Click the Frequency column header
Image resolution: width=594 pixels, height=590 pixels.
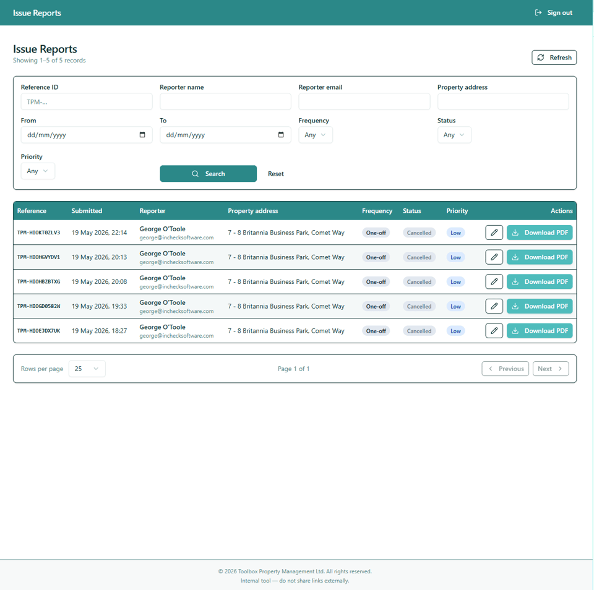tap(377, 211)
